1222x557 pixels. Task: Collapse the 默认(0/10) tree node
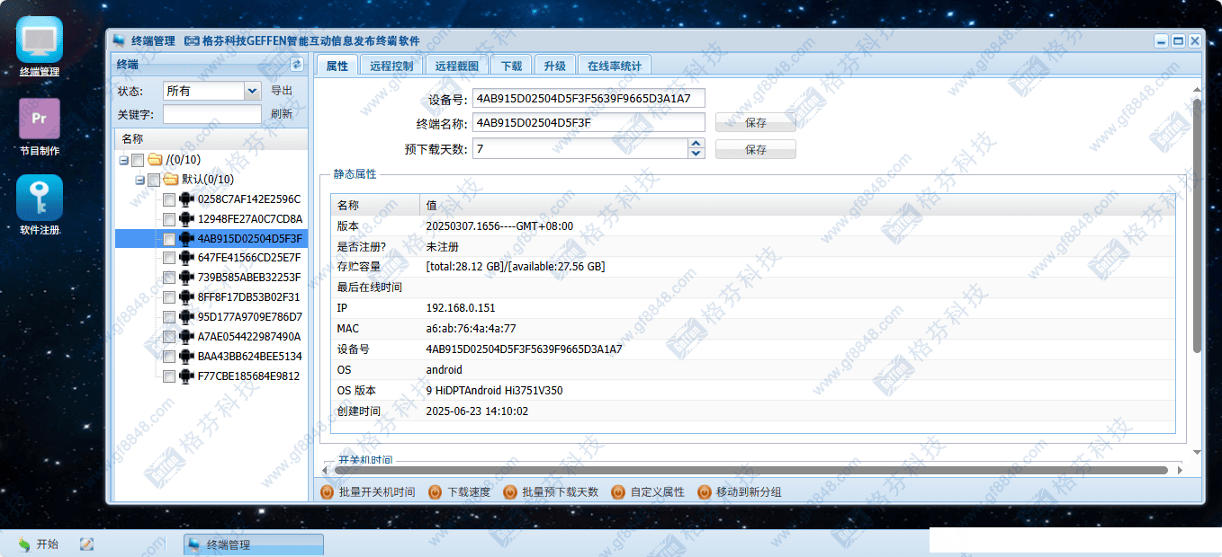point(140,180)
